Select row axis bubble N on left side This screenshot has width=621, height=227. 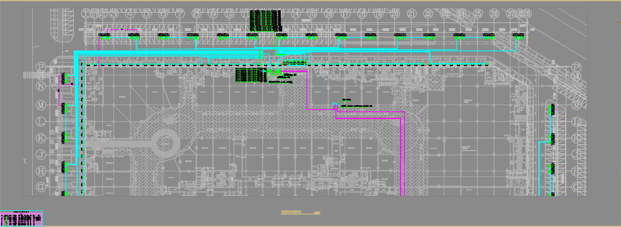[x=41, y=86]
